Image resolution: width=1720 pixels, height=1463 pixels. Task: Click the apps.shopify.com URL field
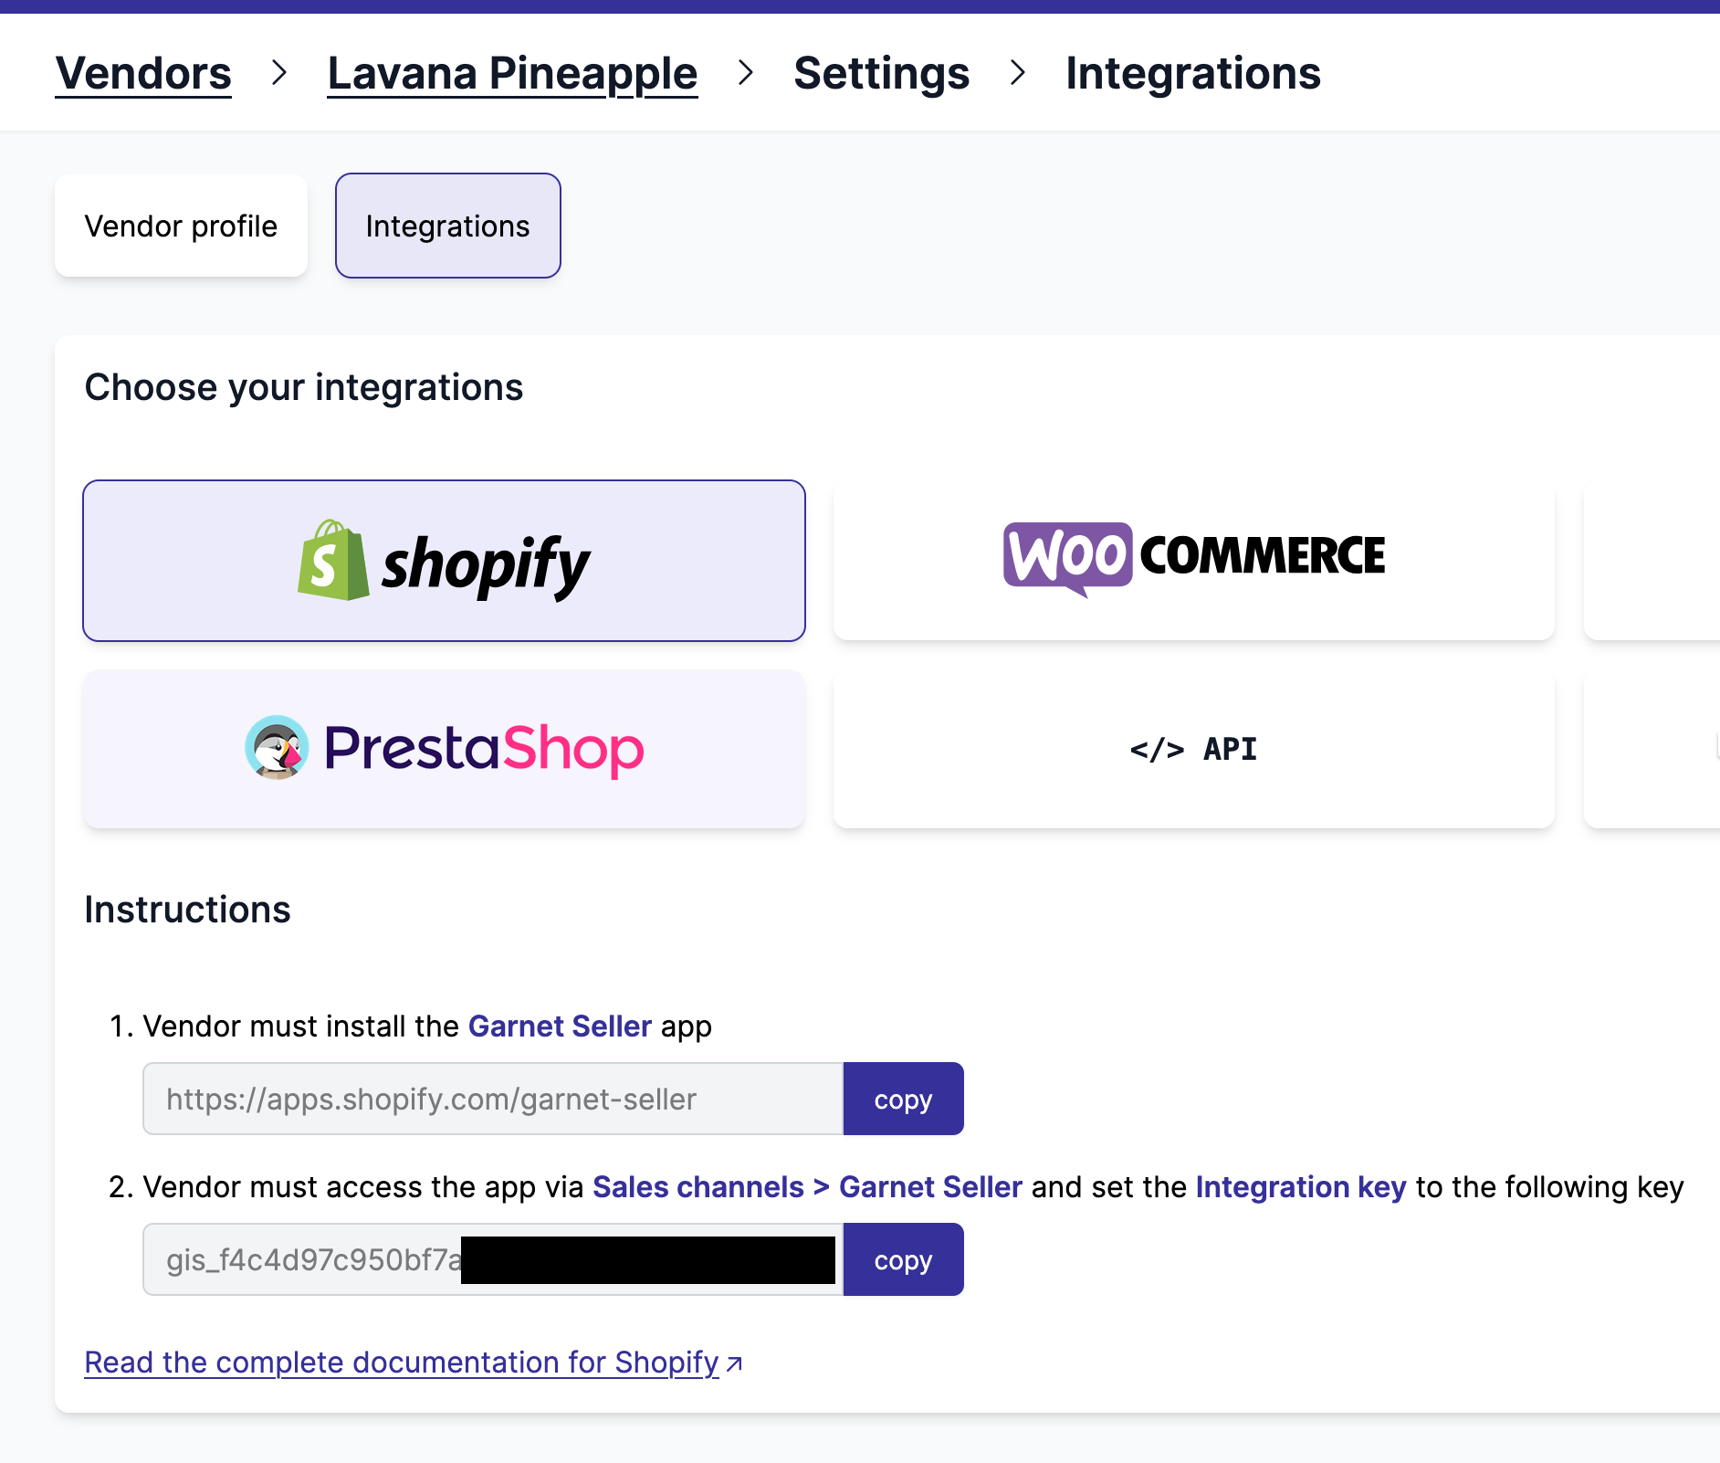(493, 1099)
